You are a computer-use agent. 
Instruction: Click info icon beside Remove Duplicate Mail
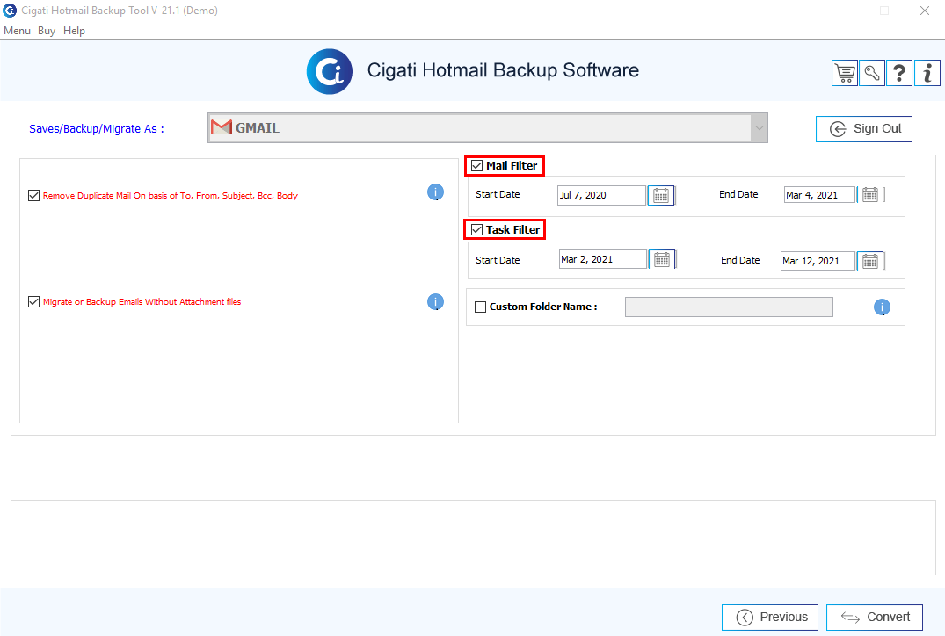click(x=436, y=192)
